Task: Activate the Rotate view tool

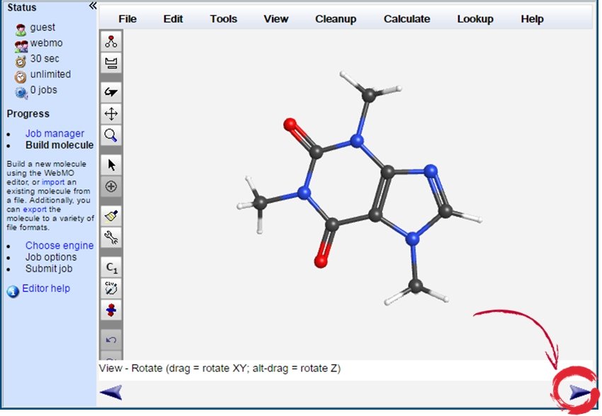Action: (110, 91)
